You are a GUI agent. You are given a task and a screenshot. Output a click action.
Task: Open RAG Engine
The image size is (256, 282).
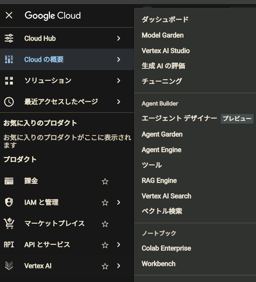pos(159,181)
